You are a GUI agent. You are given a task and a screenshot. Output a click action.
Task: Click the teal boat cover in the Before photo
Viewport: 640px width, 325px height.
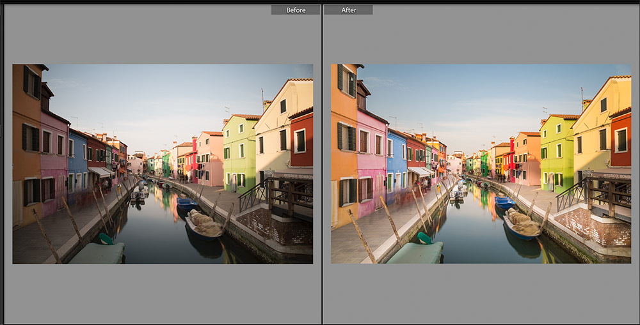point(97,252)
